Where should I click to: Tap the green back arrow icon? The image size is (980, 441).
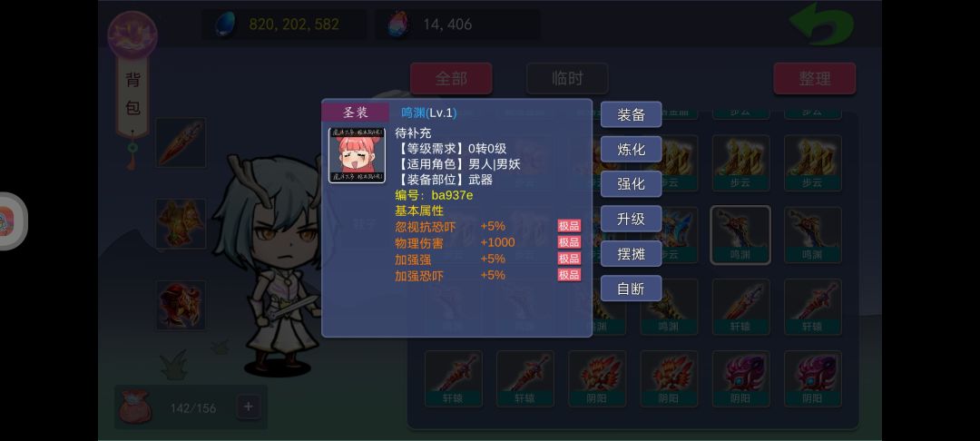coord(822,24)
